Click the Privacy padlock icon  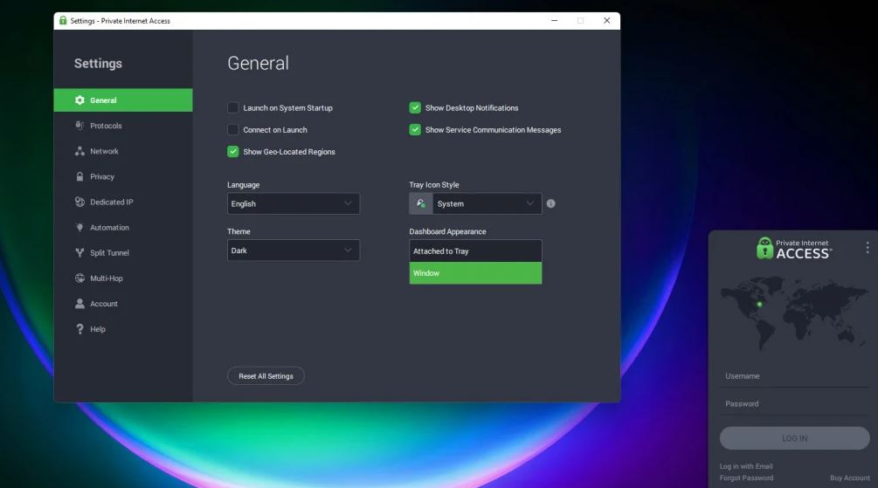[80, 176]
